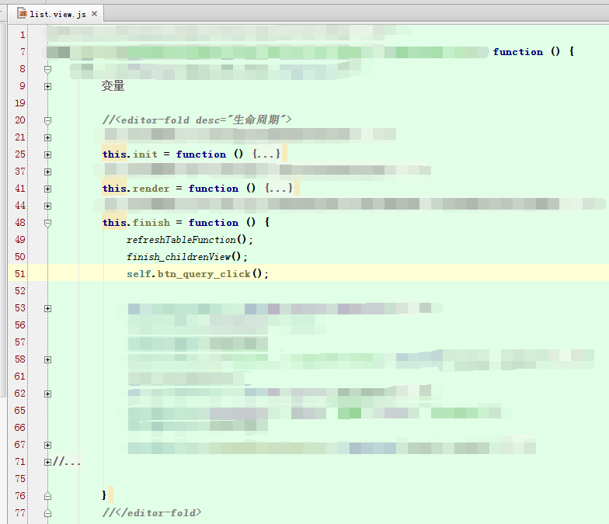Click the fold-end marker on line 76
The image size is (609, 524).
point(47,495)
